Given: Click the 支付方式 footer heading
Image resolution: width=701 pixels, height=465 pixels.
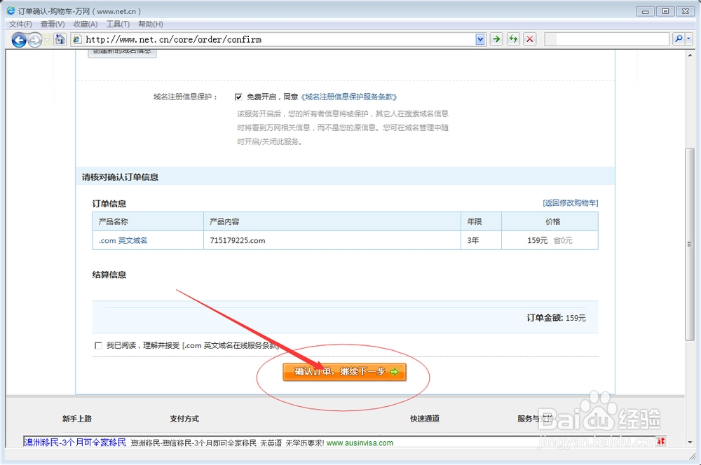Looking at the screenshot, I should [184, 419].
